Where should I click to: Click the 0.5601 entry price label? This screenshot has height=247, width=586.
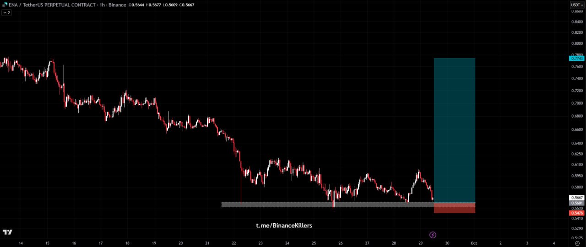click(x=576, y=203)
